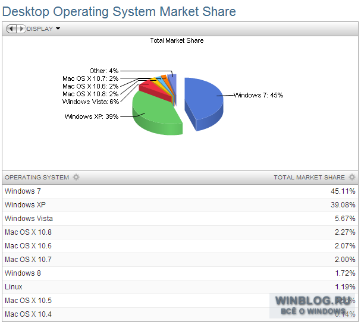This screenshot has height=325, width=361.
Task: Click the 'Windows Vista: 6%' chart label
Action: coord(90,102)
